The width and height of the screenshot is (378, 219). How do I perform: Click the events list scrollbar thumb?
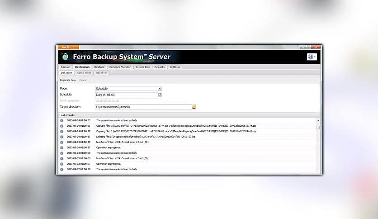pyautogui.click(x=318, y=127)
